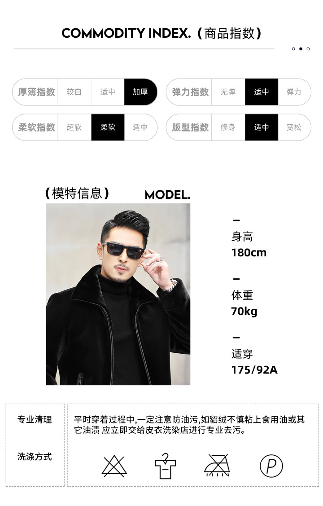Image resolution: width=323 pixels, height=506 pixels.
Task: Select 柔软 in softness index
Action: click(x=108, y=127)
